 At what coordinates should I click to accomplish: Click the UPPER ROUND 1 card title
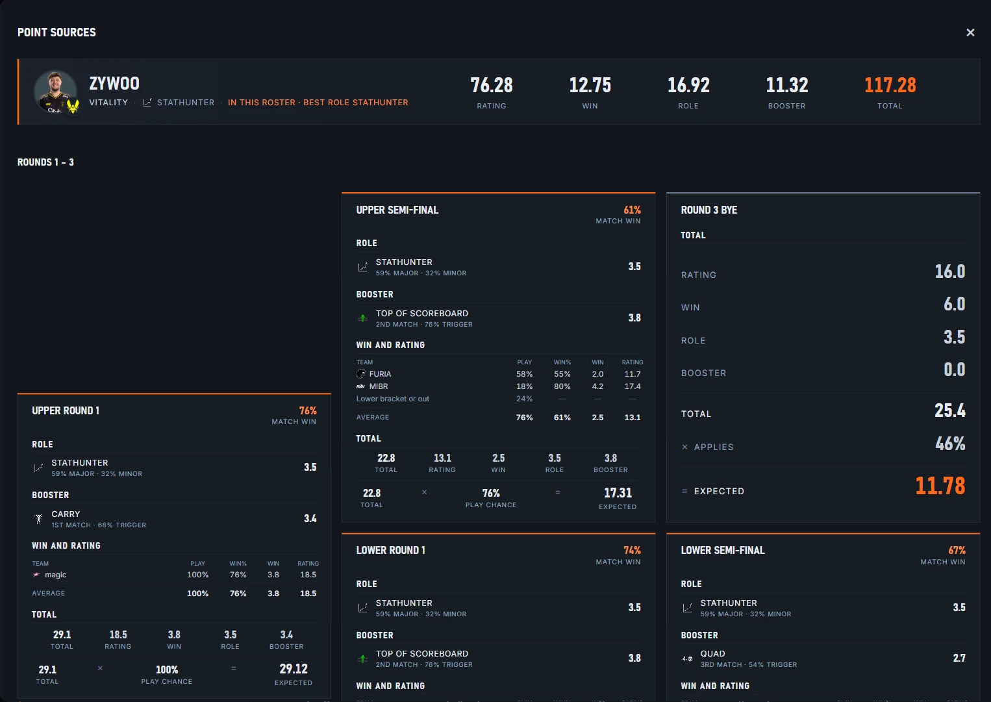(66, 411)
